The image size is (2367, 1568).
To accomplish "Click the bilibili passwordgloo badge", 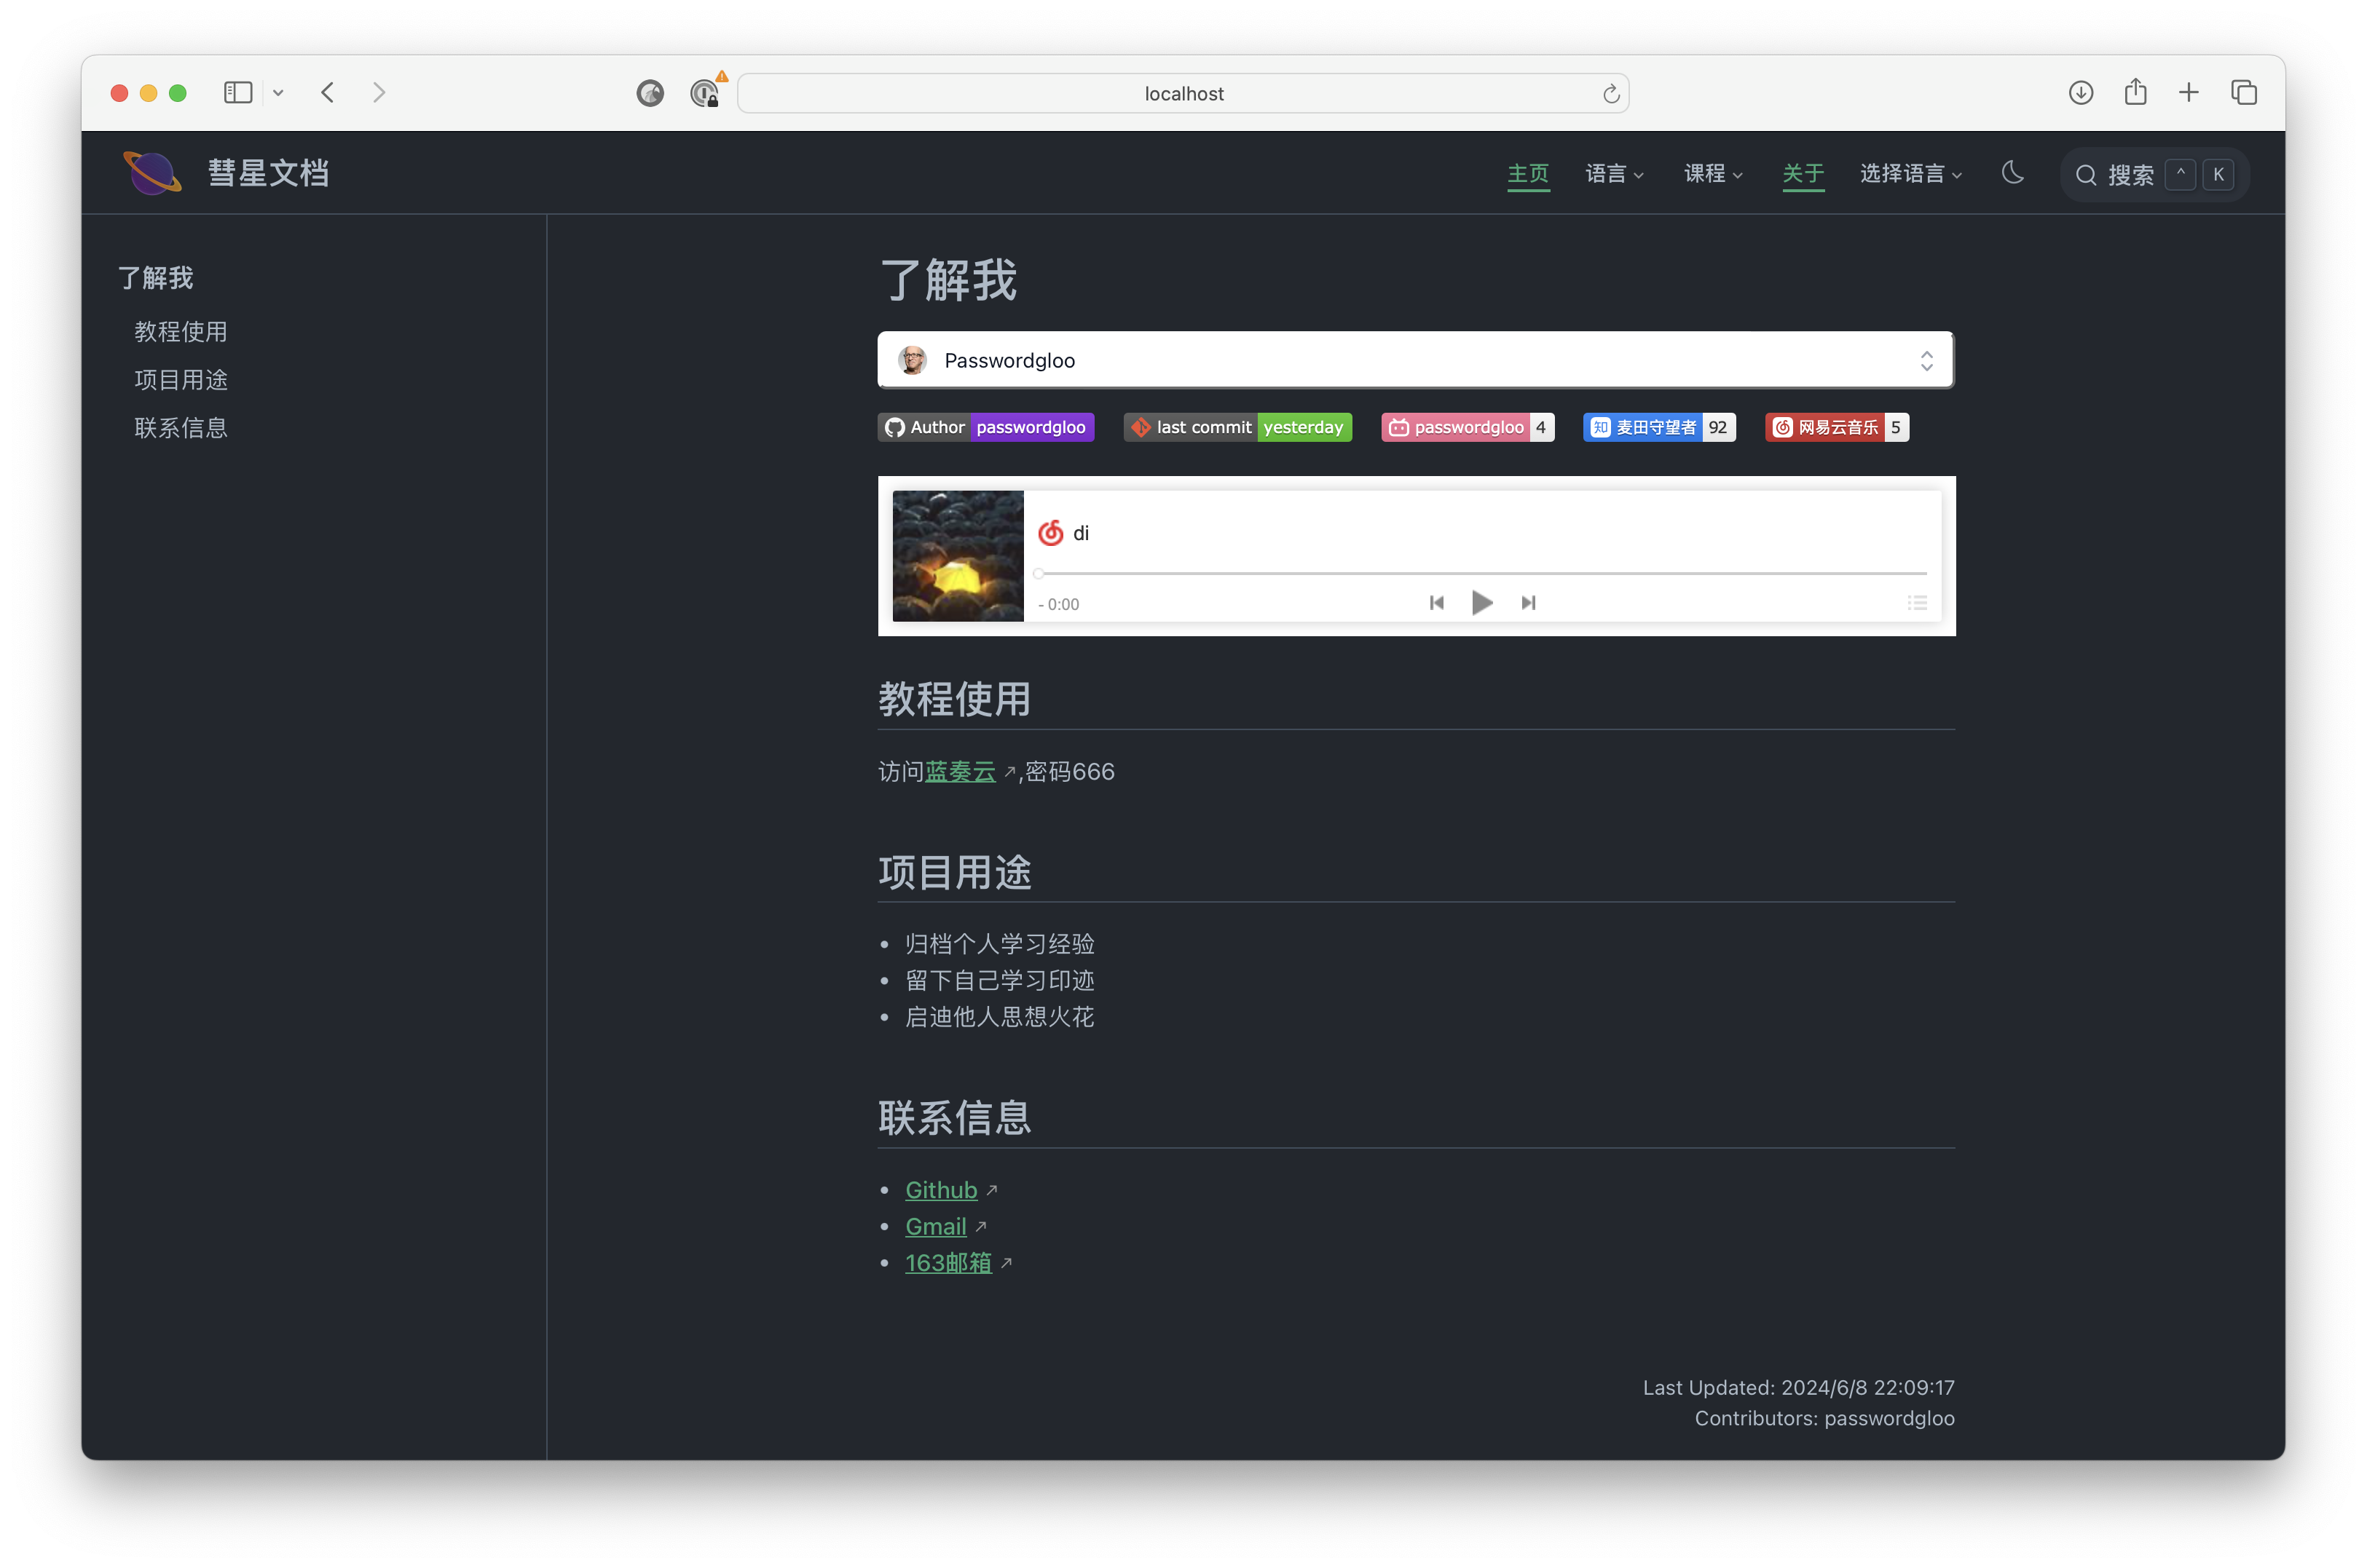I will [1467, 427].
